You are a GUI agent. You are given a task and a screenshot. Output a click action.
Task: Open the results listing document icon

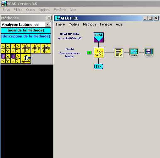119,52
